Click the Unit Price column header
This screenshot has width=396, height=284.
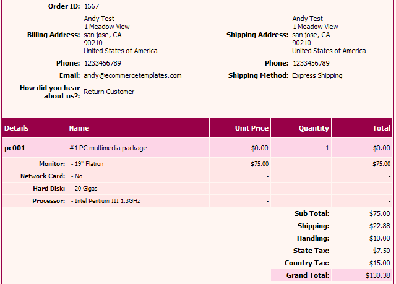click(x=252, y=128)
